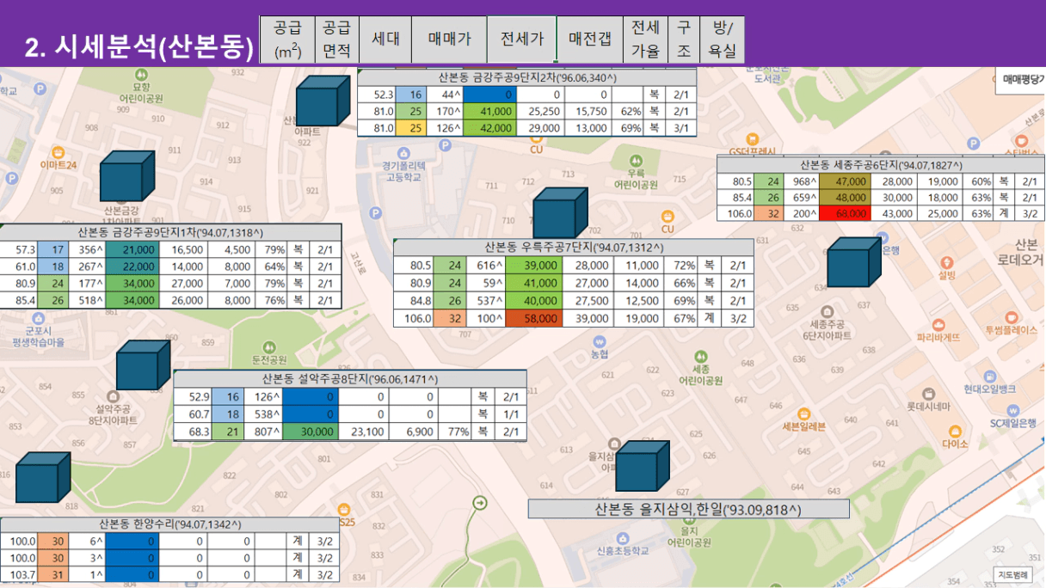This screenshot has height=588, width=1046.
Task: Click the 파리바게트 bakery map marker
Action: (x=938, y=324)
